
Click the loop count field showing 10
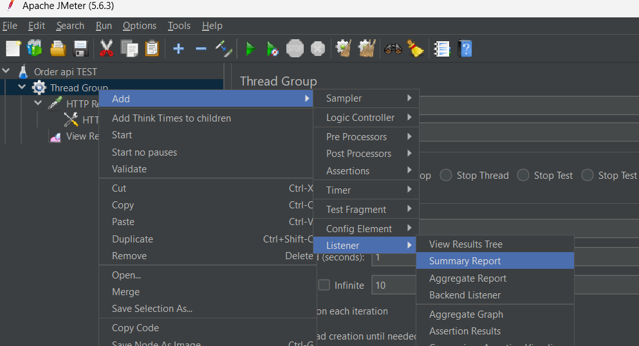pos(394,285)
